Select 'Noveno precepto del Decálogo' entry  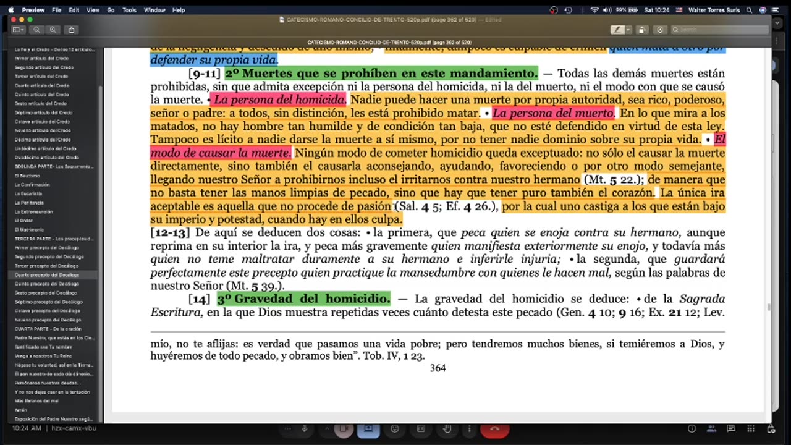pyautogui.click(x=48, y=320)
